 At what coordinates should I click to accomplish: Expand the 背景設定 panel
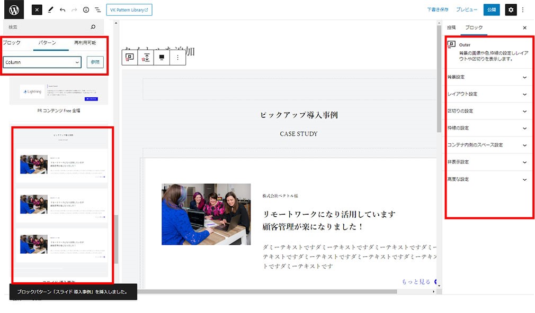488,77
